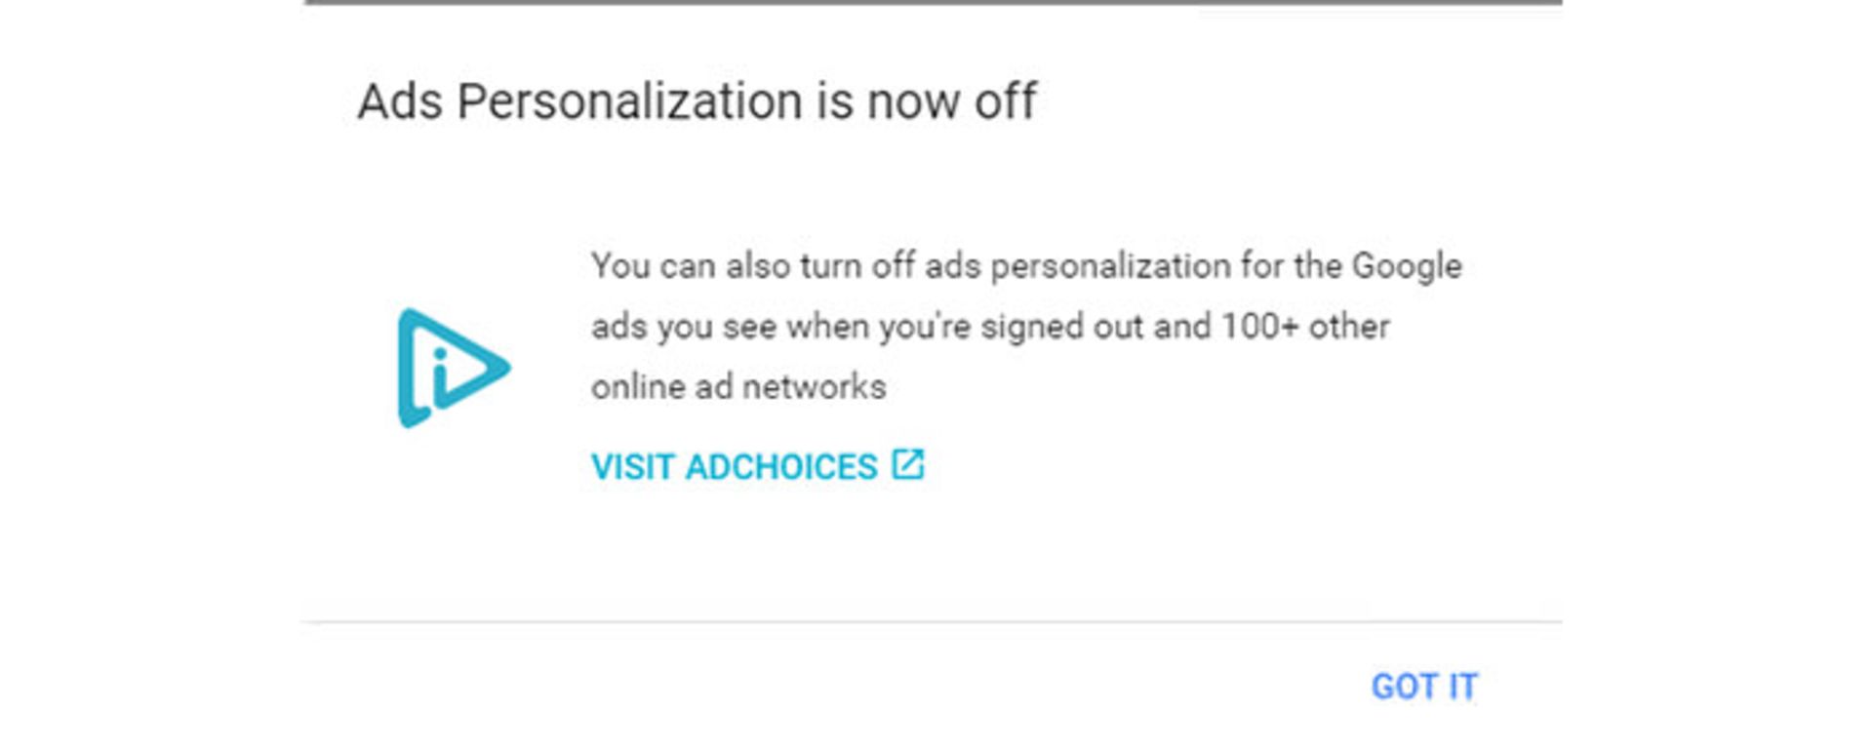The height and width of the screenshot is (749, 1873).
Task: Click the word 'VISIT' in the blue link
Action: (x=632, y=467)
